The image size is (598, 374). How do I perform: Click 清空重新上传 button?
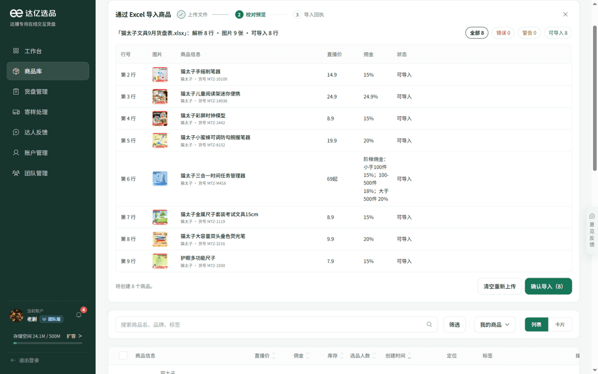(x=500, y=286)
